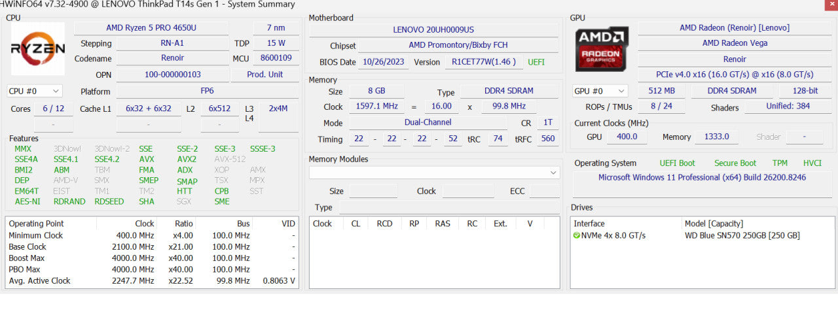Click the Secure Boot label
Image resolution: width=838 pixels, height=319 pixels.
pos(735,163)
